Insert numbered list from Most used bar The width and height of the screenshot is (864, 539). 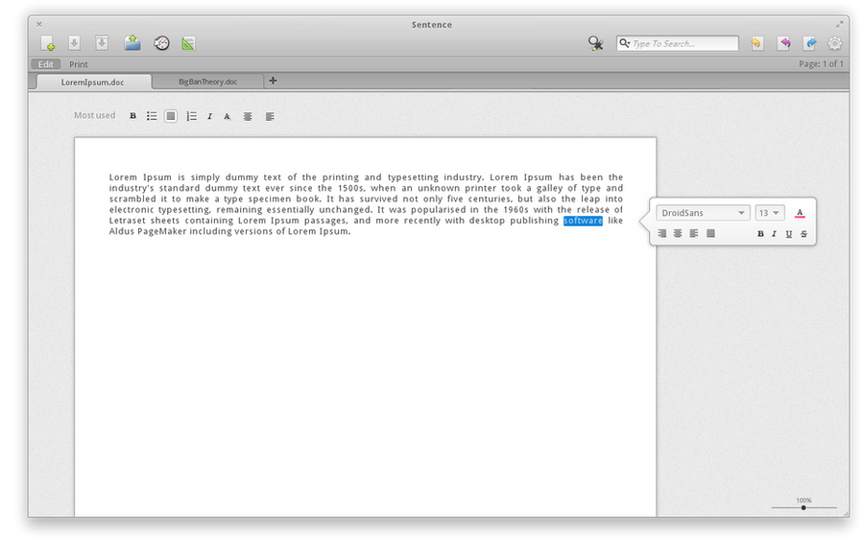(191, 116)
